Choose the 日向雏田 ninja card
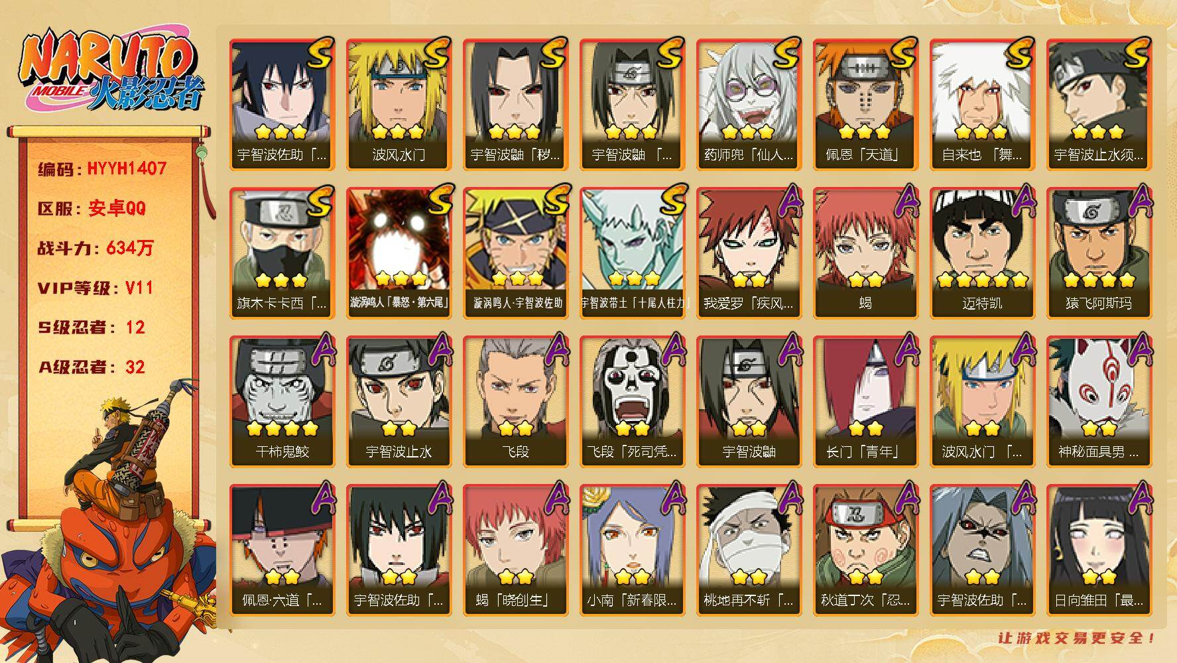 [x=1099, y=550]
